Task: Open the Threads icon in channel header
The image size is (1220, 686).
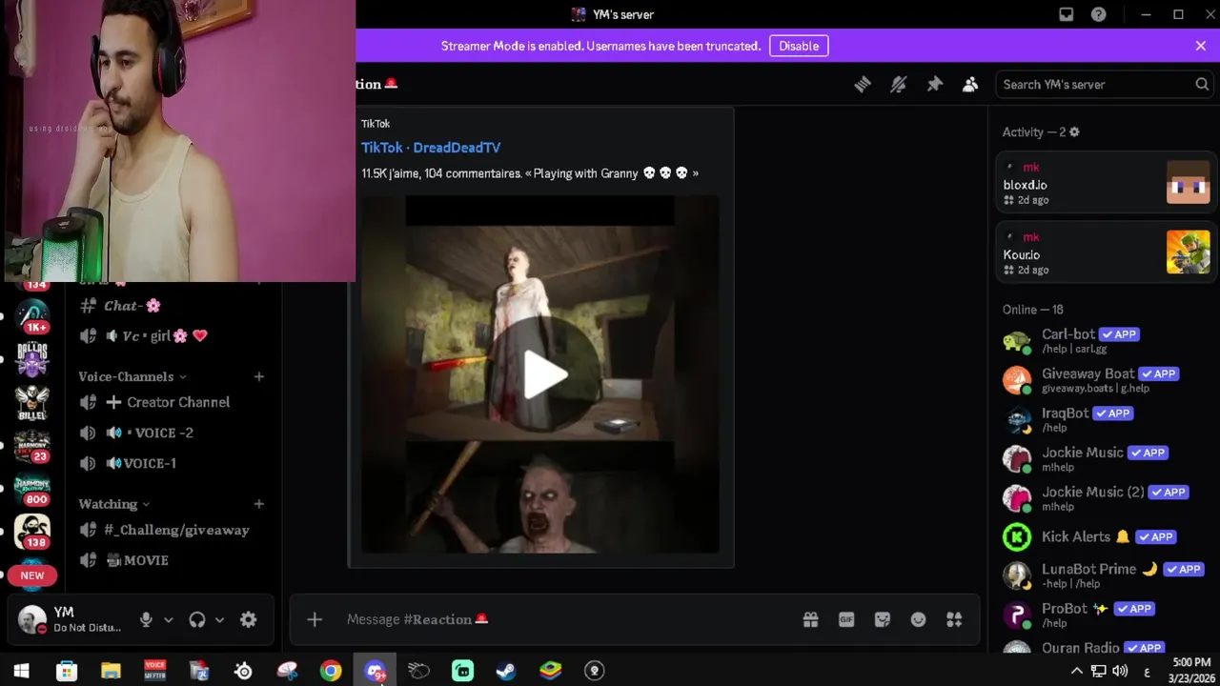Action: pyautogui.click(x=863, y=85)
